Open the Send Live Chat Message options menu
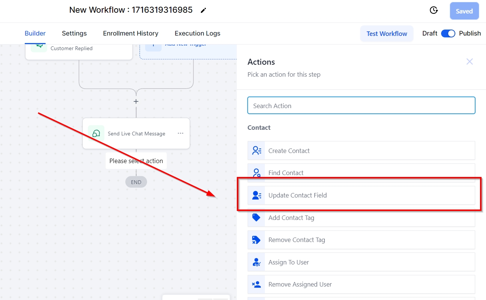 click(x=181, y=134)
